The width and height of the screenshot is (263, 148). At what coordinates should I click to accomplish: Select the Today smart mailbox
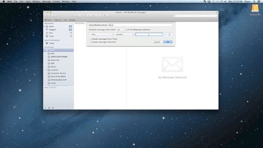pos(51,43)
